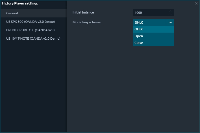Viewport: 200px width, 133px height.
Task: Open BRENT CRUDE OIL instrument settings
Action: (x=31, y=30)
